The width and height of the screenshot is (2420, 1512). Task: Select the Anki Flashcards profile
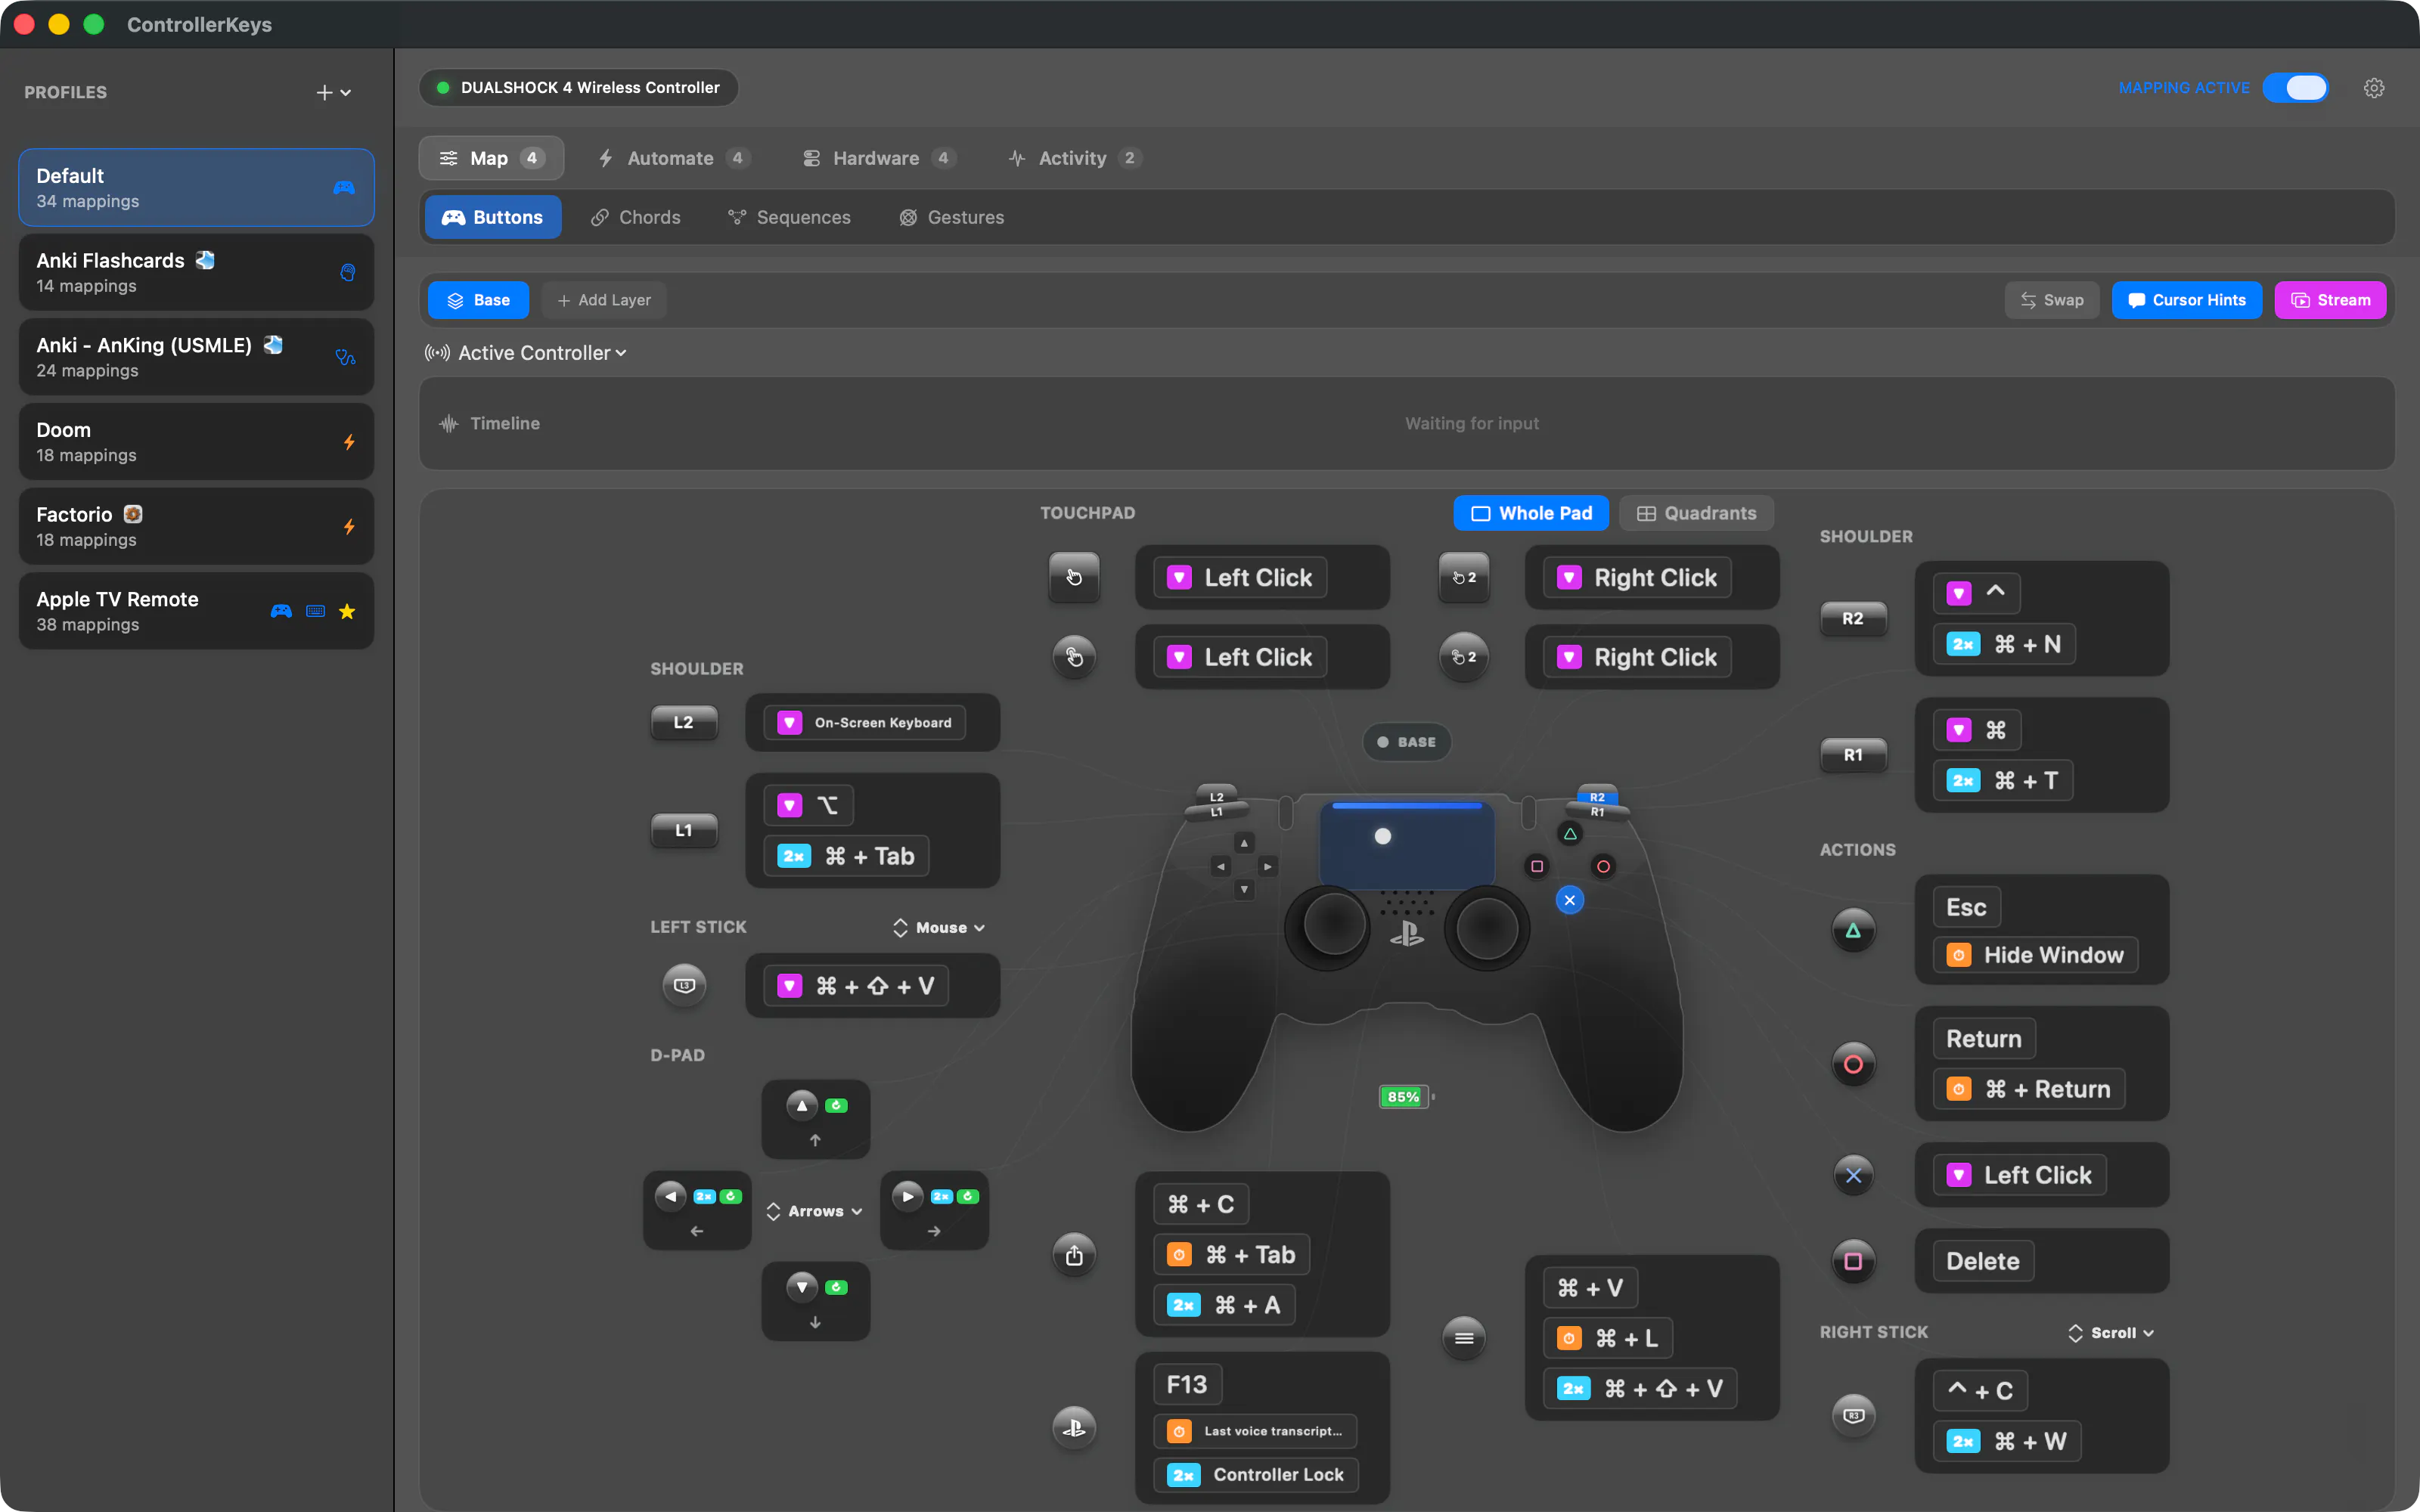(196, 272)
